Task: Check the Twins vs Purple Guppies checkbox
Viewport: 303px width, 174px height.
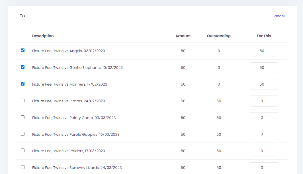Action: [x=22, y=134]
